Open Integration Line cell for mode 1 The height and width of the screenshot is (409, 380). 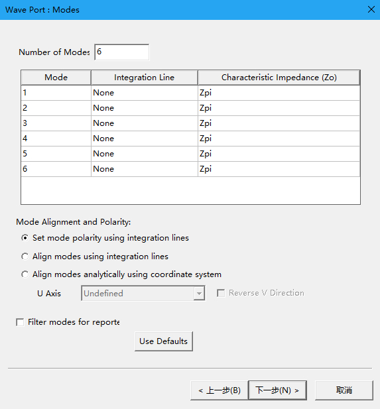[145, 93]
